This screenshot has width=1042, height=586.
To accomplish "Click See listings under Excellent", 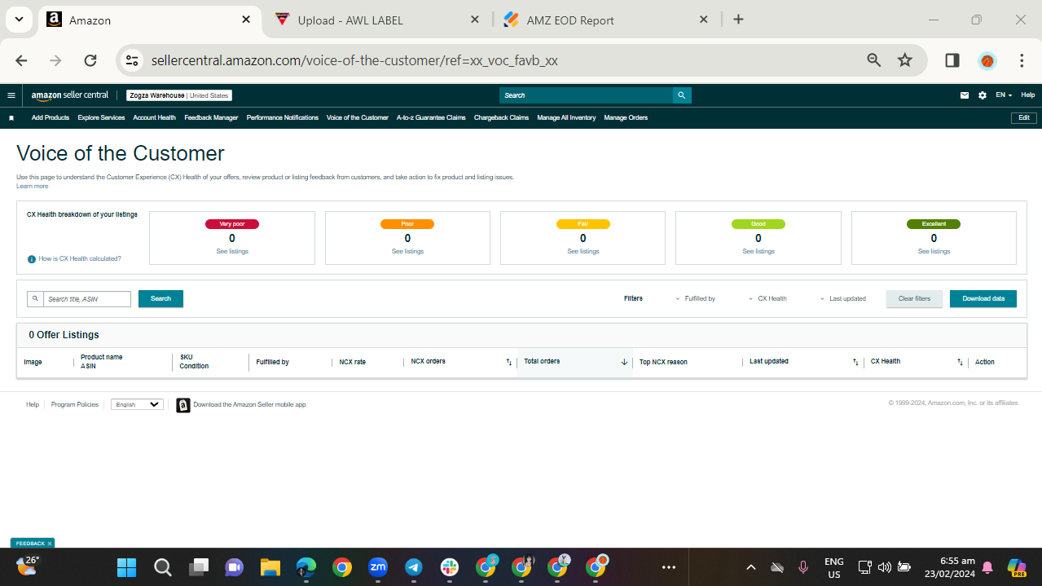I will (x=934, y=252).
